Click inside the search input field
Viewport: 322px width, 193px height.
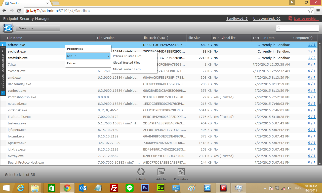pyautogui.click(x=297, y=28)
